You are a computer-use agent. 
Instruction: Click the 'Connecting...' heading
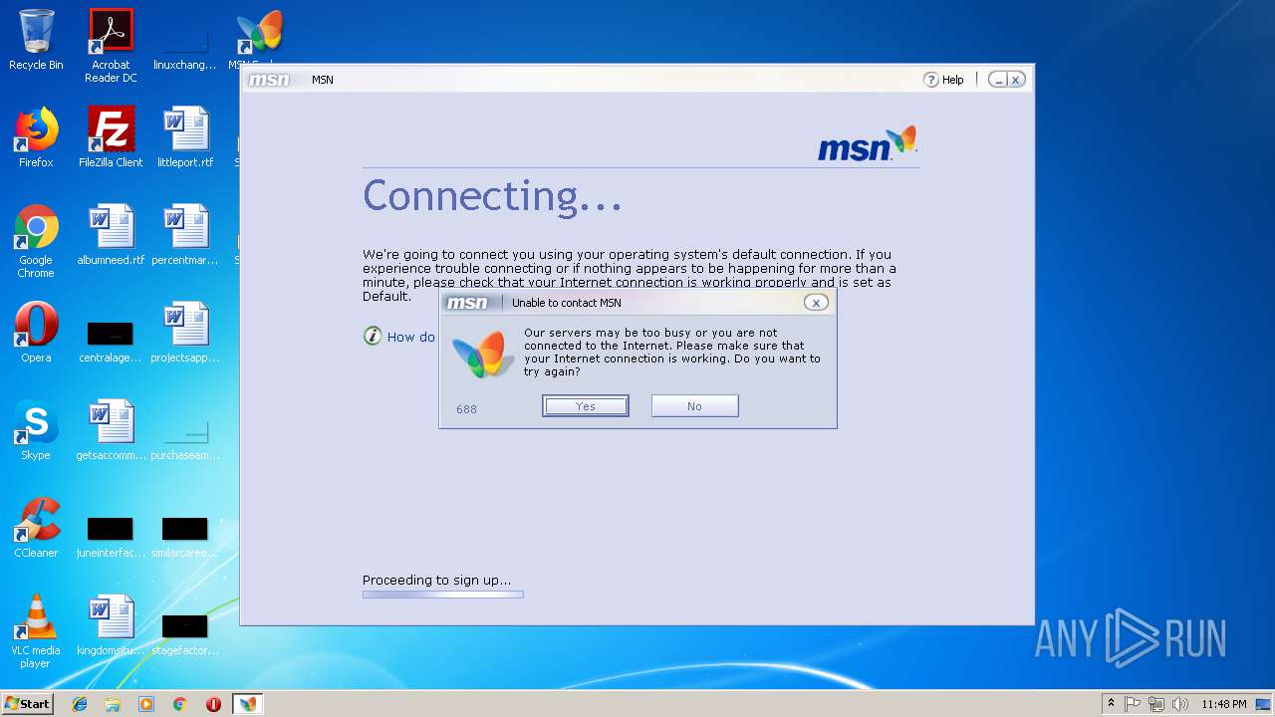492,195
